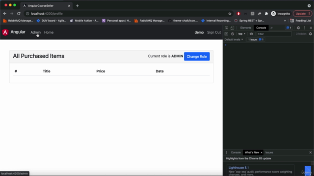Expand more DevTools tabs chevron

271,28
